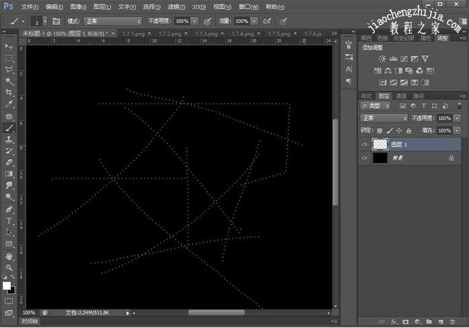Toggle lock transparent pixels for layer
Image resolution: width=469 pixels, height=328 pixels.
380,130
